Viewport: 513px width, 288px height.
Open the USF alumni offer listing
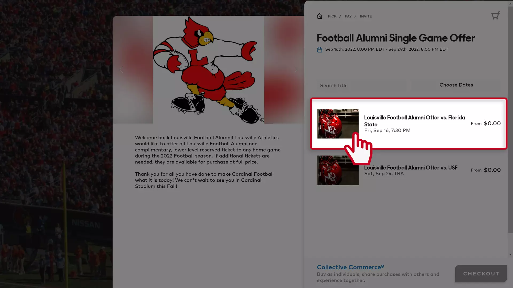(409, 170)
